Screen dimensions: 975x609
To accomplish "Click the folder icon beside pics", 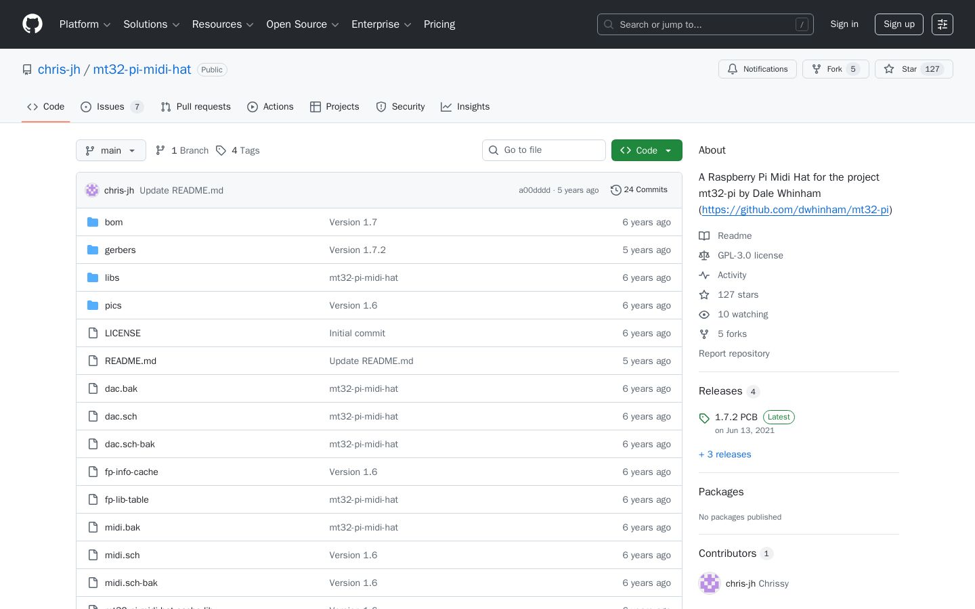I will (93, 305).
